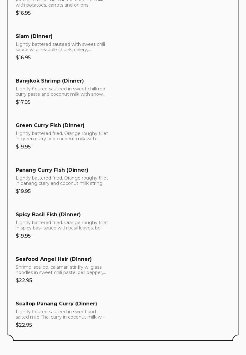Click the $17.95 price of Bangkok Shrimp

[23, 102]
